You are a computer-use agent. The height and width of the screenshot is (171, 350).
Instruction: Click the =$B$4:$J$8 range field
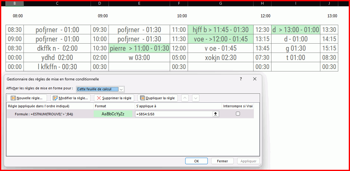pyautogui.click(x=173, y=114)
